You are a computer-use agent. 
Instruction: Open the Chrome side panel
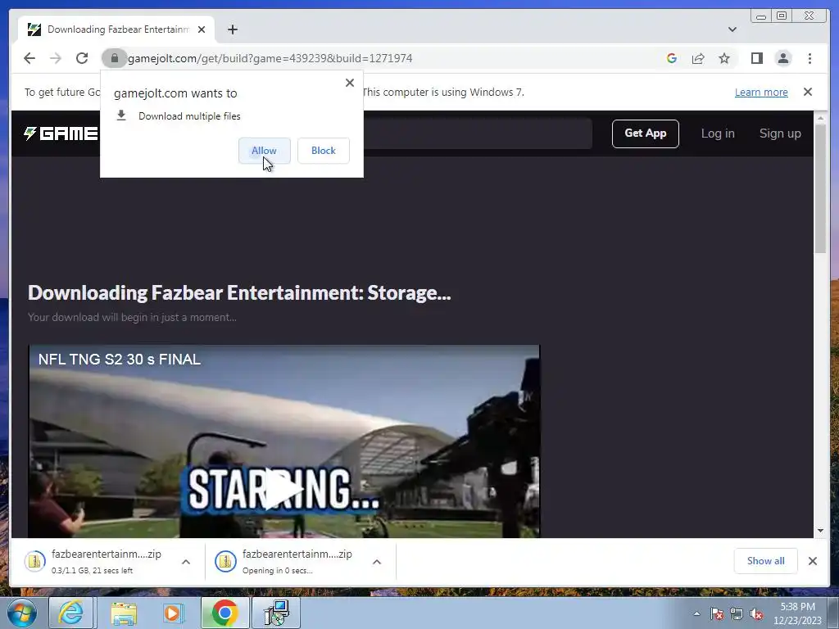(x=756, y=58)
